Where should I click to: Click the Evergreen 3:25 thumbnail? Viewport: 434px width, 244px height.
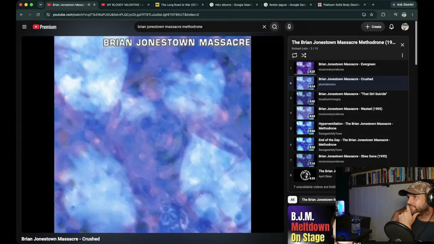click(x=305, y=68)
